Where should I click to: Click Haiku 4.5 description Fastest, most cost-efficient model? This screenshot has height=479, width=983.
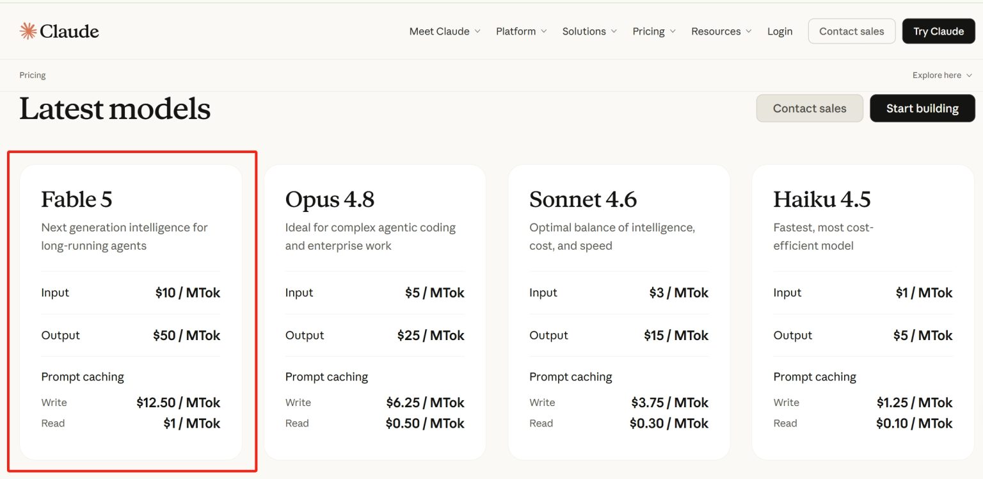pos(823,236)
